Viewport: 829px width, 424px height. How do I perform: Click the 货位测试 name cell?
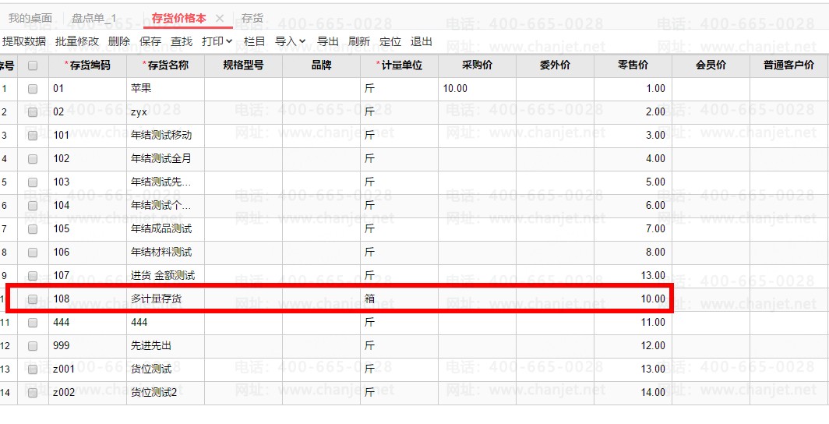[165, 369]
